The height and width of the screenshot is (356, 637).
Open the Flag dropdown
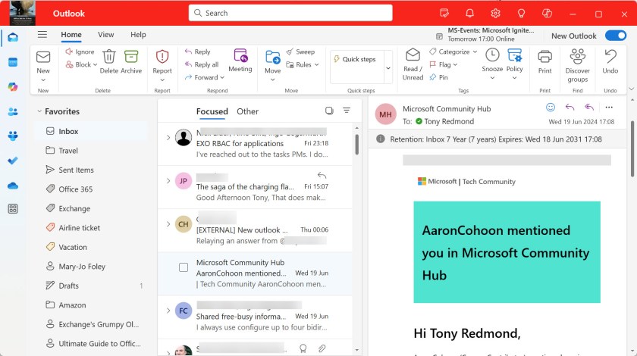coord(455,64)
